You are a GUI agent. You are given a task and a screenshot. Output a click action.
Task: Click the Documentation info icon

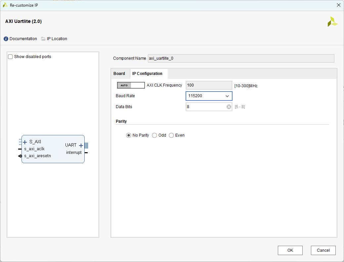point(6,39)
